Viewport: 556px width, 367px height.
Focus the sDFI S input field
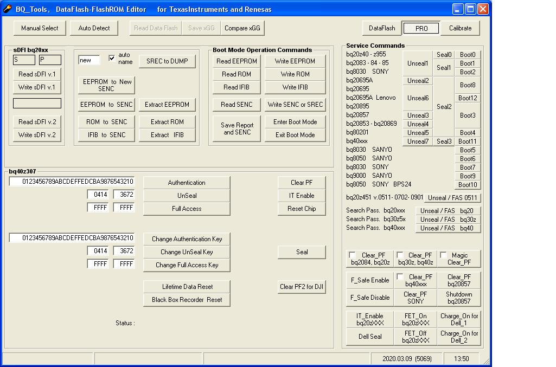click(24, 60)
